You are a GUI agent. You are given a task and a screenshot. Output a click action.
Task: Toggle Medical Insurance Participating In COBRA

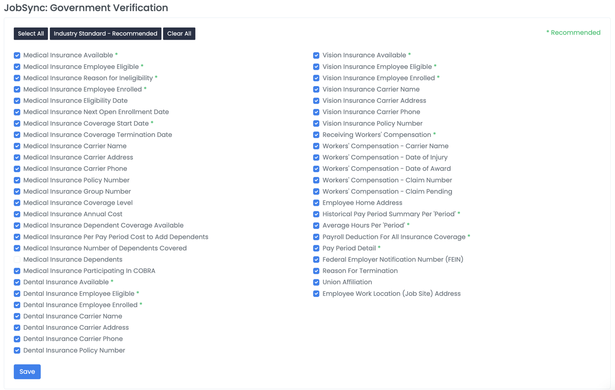pos(17,271)
